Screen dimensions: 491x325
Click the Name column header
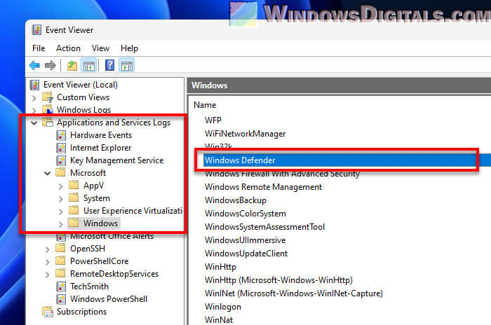(205, 105)
